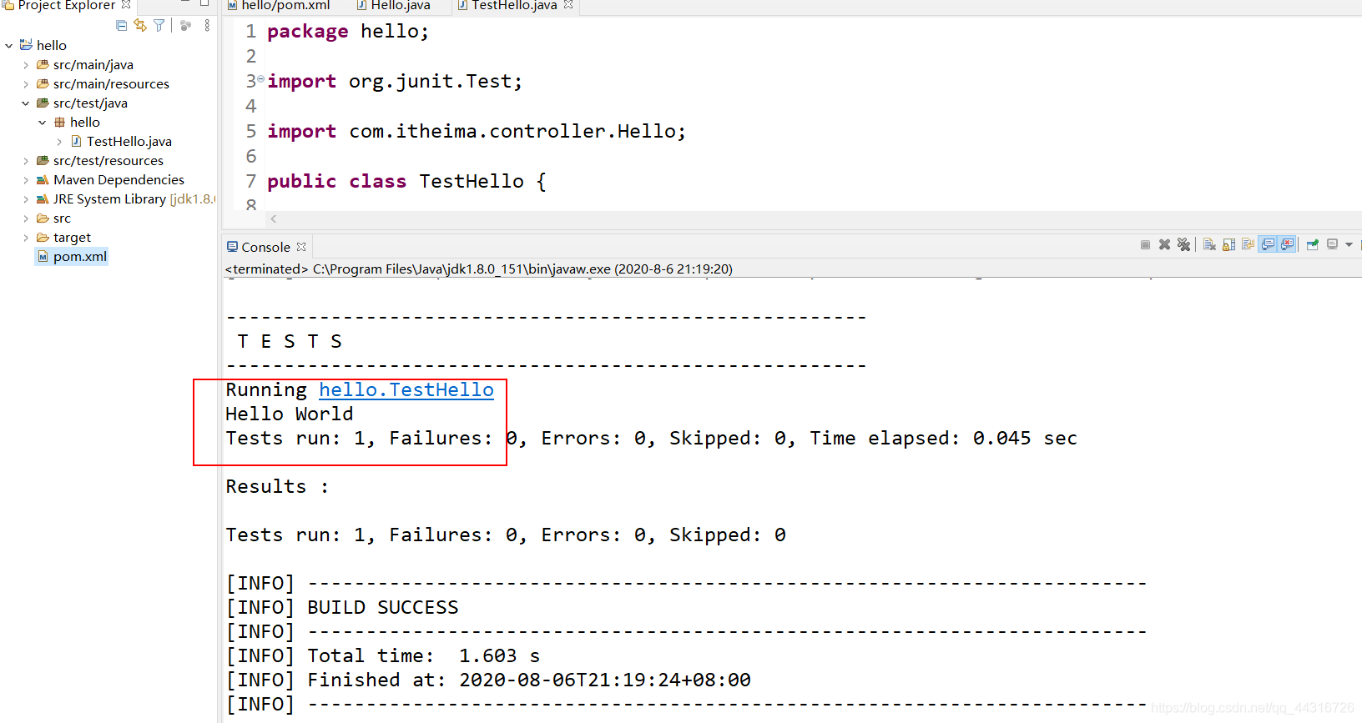This screenshot has width=1362, height=723.
Task: Pin the Console view
Action: [x=1313, y=244]
